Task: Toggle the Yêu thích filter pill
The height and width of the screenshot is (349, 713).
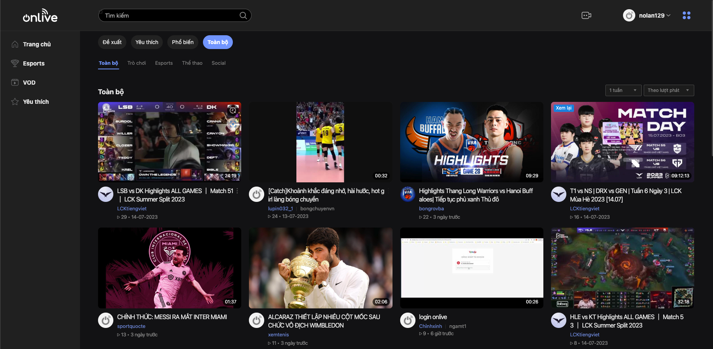Action: pyautogui.click(x=147, y=42)
